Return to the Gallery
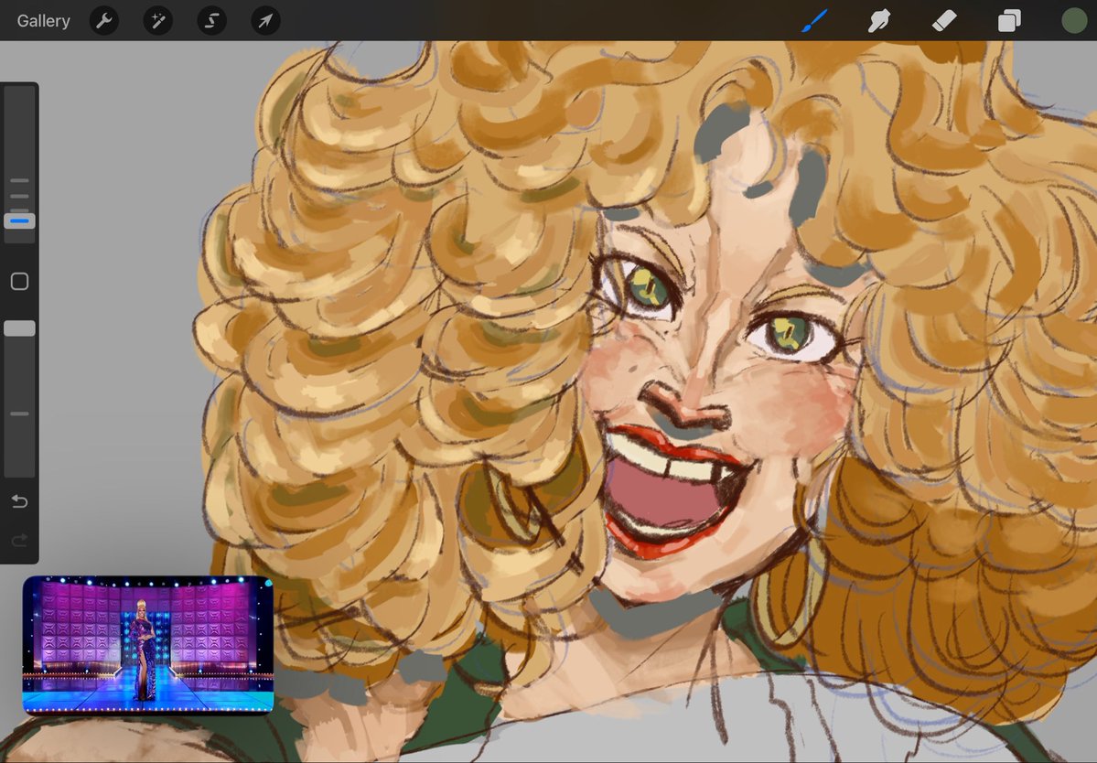Viewport: 1097px width, 763px height. 43,21
